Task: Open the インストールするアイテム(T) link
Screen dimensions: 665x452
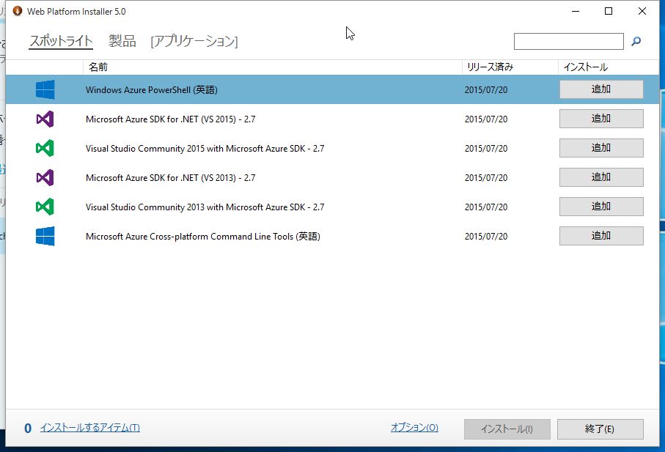Action: 90,428
